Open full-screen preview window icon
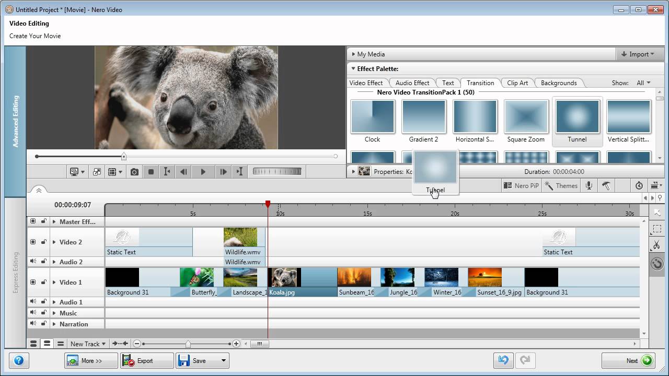 click(97, 172)
